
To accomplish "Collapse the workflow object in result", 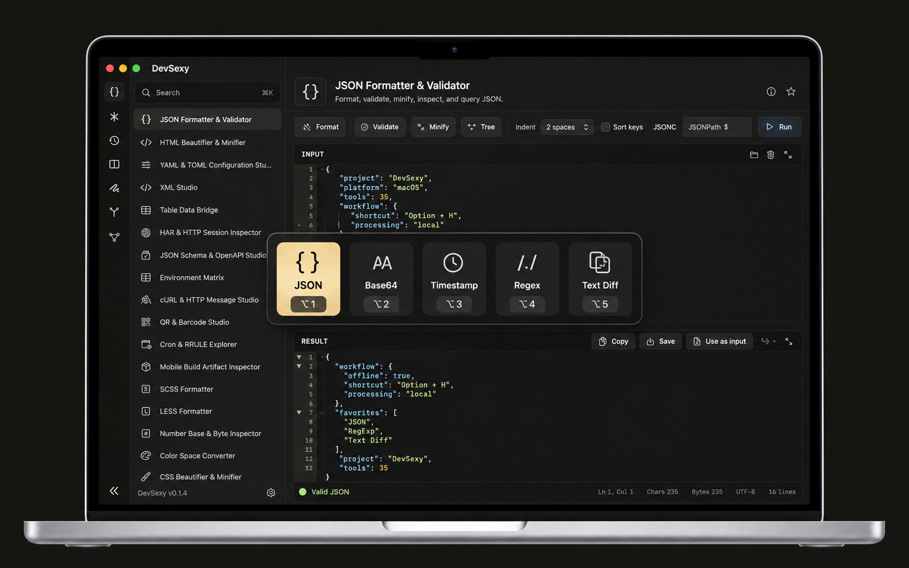I will pos(299,366).
